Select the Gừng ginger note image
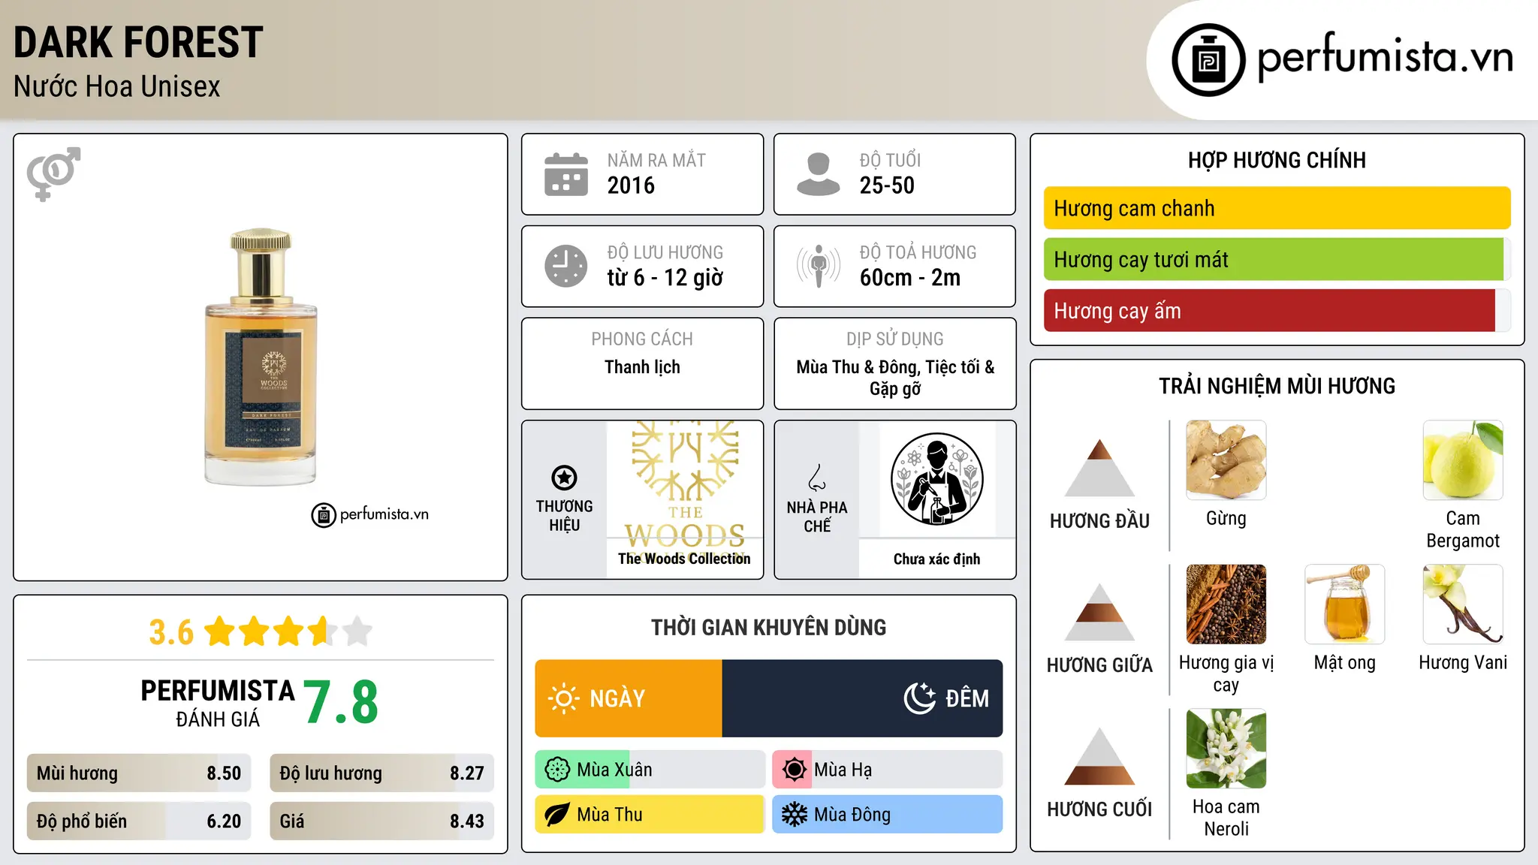1538x865 pixels. [1226, 460]
